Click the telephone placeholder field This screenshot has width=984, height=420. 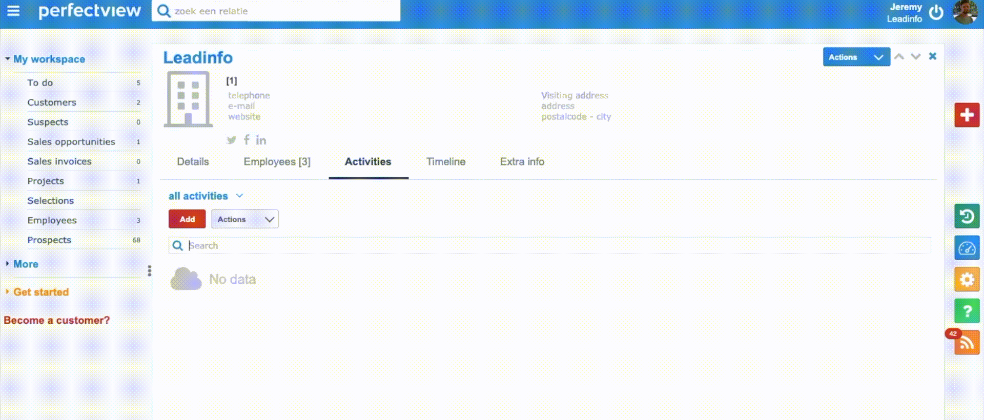pyautogui.click(x=249, y=95)
